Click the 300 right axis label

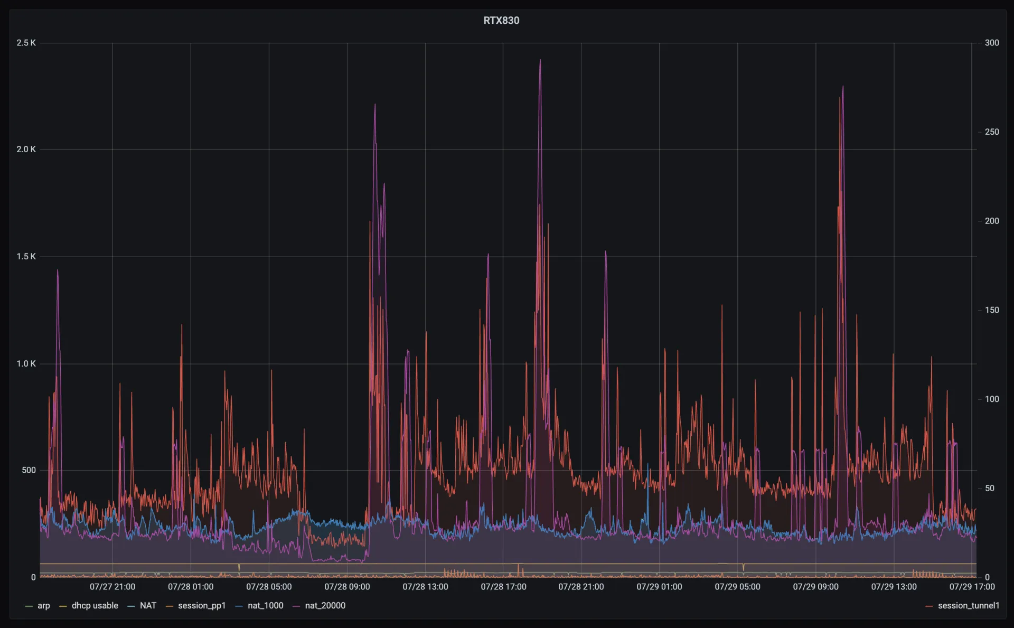click(992, 43)
